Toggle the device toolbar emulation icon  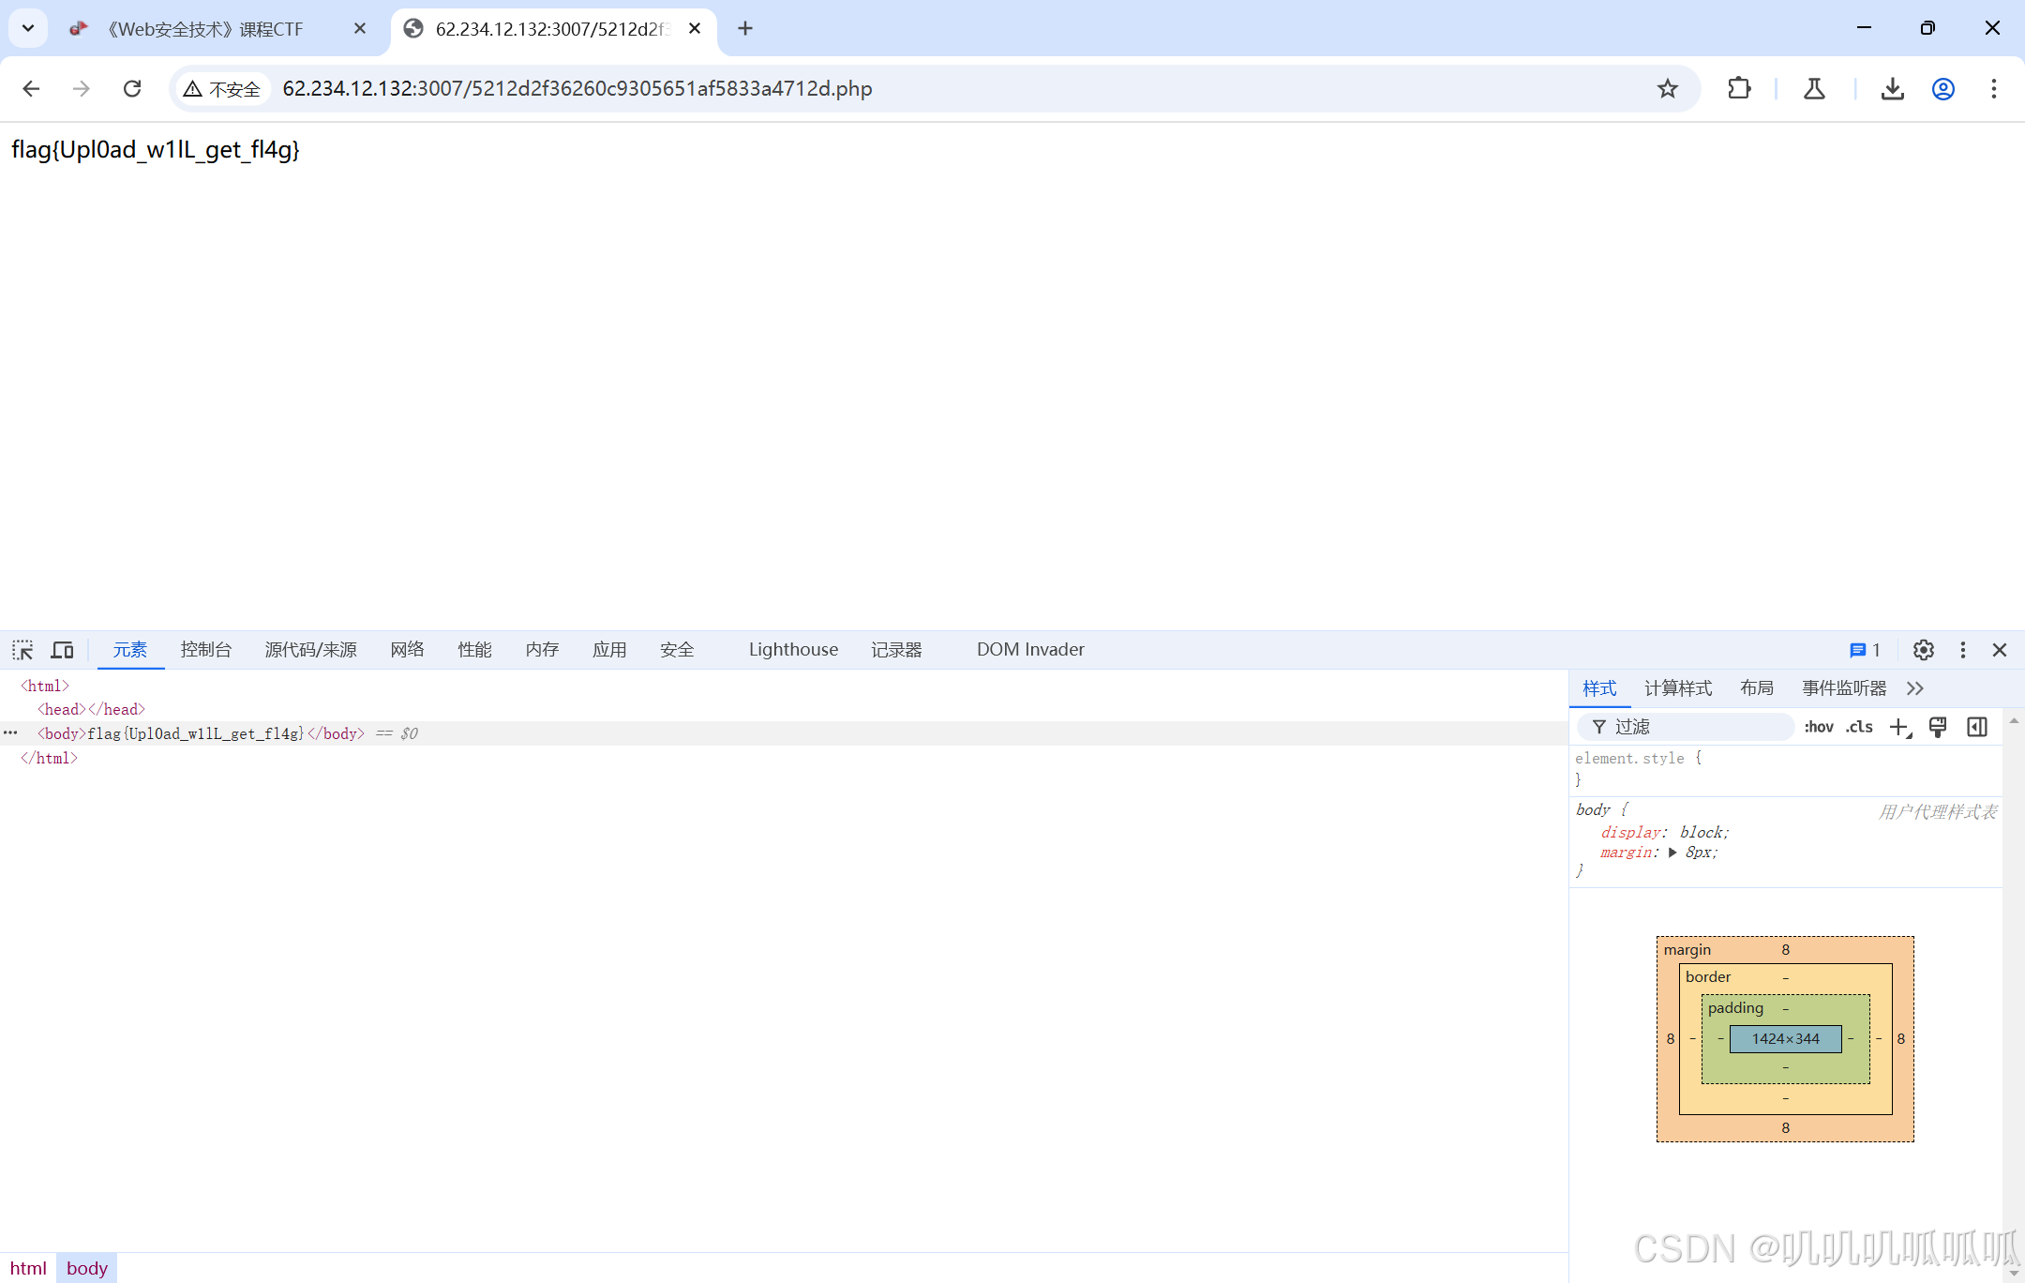[x=63, y=650]
